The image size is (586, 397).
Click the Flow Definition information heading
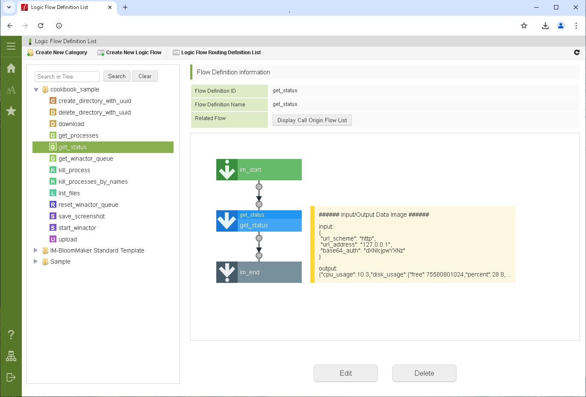point(233,72)
